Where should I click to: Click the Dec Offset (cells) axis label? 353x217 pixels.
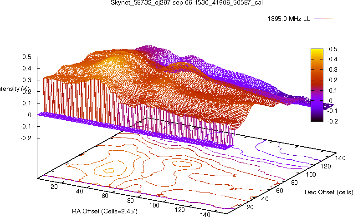328,192
